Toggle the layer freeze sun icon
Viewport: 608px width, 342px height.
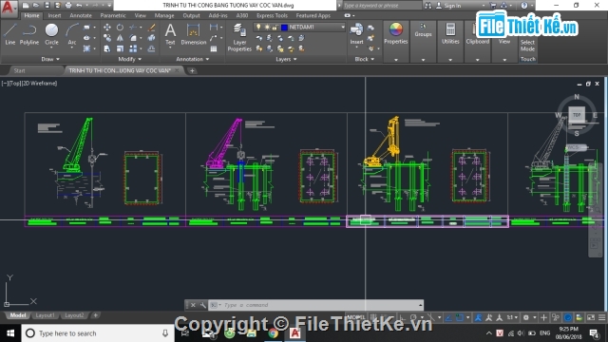pyautogui.click(x=267, y=28)
